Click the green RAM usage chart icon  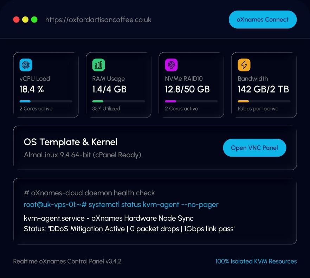pyautogui.click(x=98, y=65)
